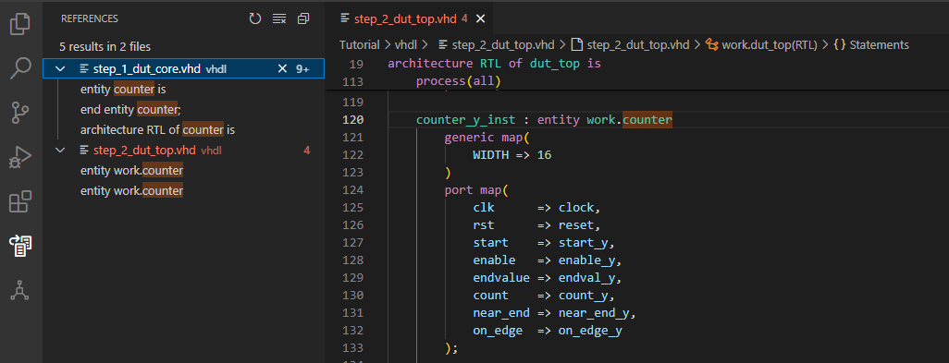Click highlighted 'counter' in line 120
Screen dimensions: 949x363
[647, 119]
